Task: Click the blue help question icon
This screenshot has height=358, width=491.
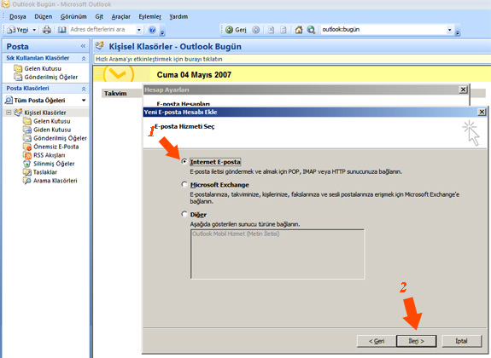Action: pos(152,30)
